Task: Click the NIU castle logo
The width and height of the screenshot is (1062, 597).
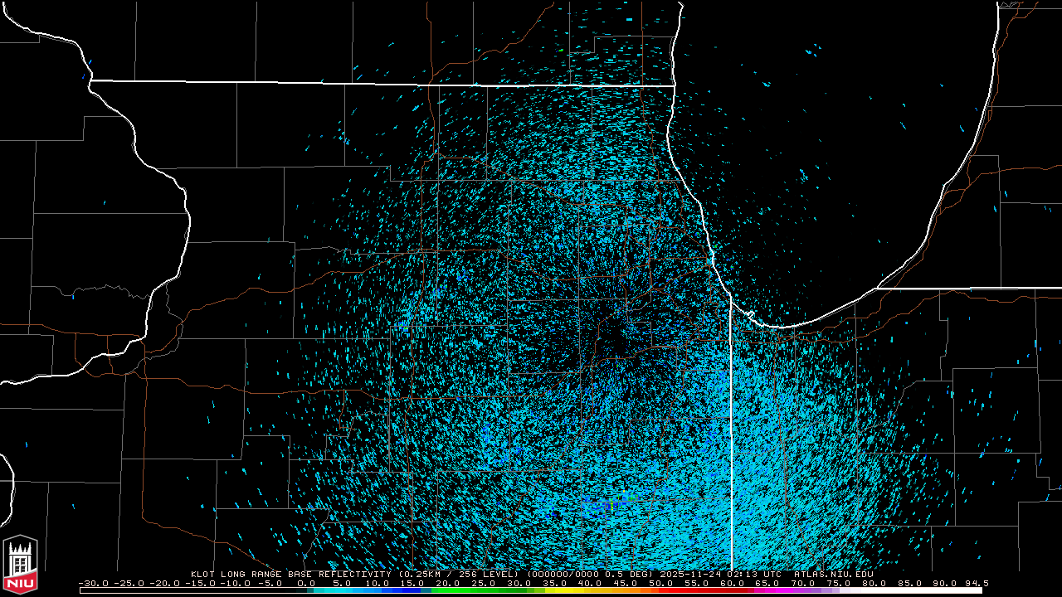Action: tap(20, 565)
